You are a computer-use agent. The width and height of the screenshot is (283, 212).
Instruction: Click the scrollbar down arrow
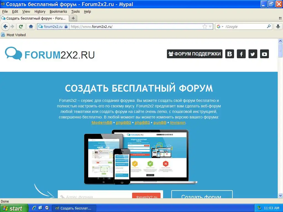pyautogui.click(x=280, y=196)
